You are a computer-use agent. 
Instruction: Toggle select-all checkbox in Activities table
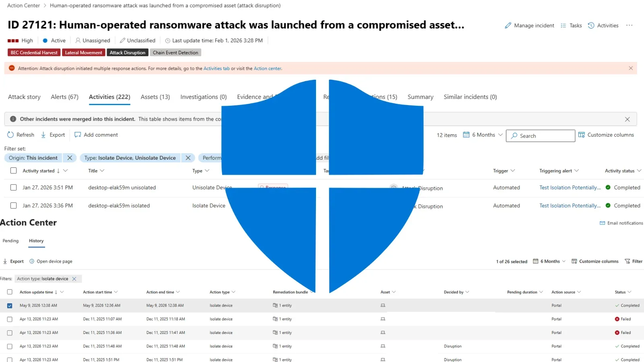pyautogui.click(x=13, y=171)
